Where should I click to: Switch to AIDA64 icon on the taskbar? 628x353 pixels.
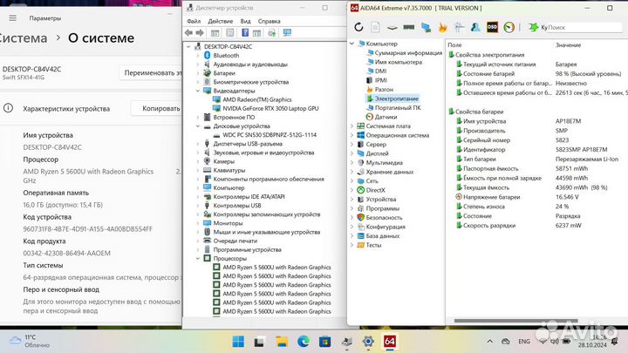tap(390, 342)
